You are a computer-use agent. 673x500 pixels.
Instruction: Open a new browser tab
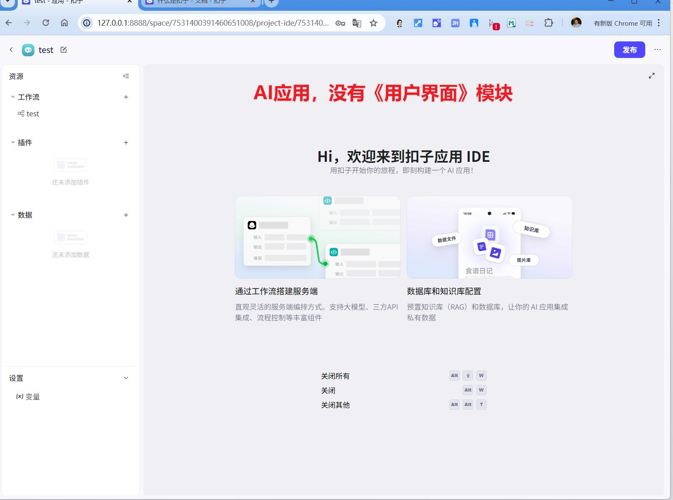click(x=271, y=2)
